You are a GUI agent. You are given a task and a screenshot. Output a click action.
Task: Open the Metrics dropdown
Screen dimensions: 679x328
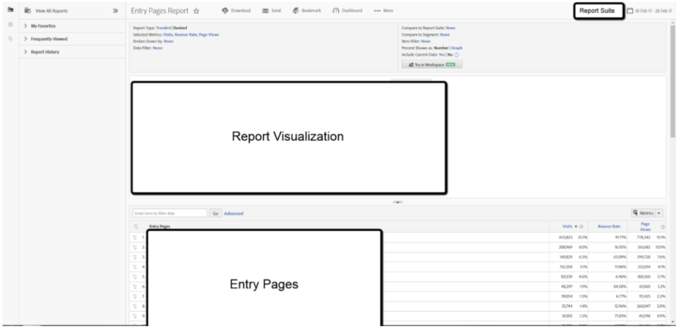647,213
